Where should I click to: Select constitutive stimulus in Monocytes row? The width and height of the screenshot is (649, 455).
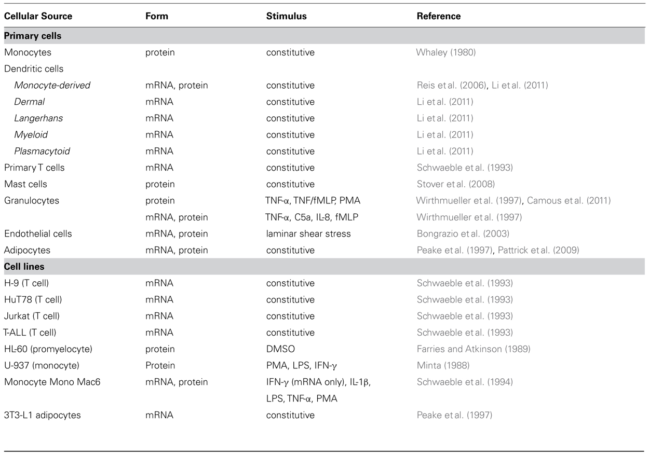[290, 52]
